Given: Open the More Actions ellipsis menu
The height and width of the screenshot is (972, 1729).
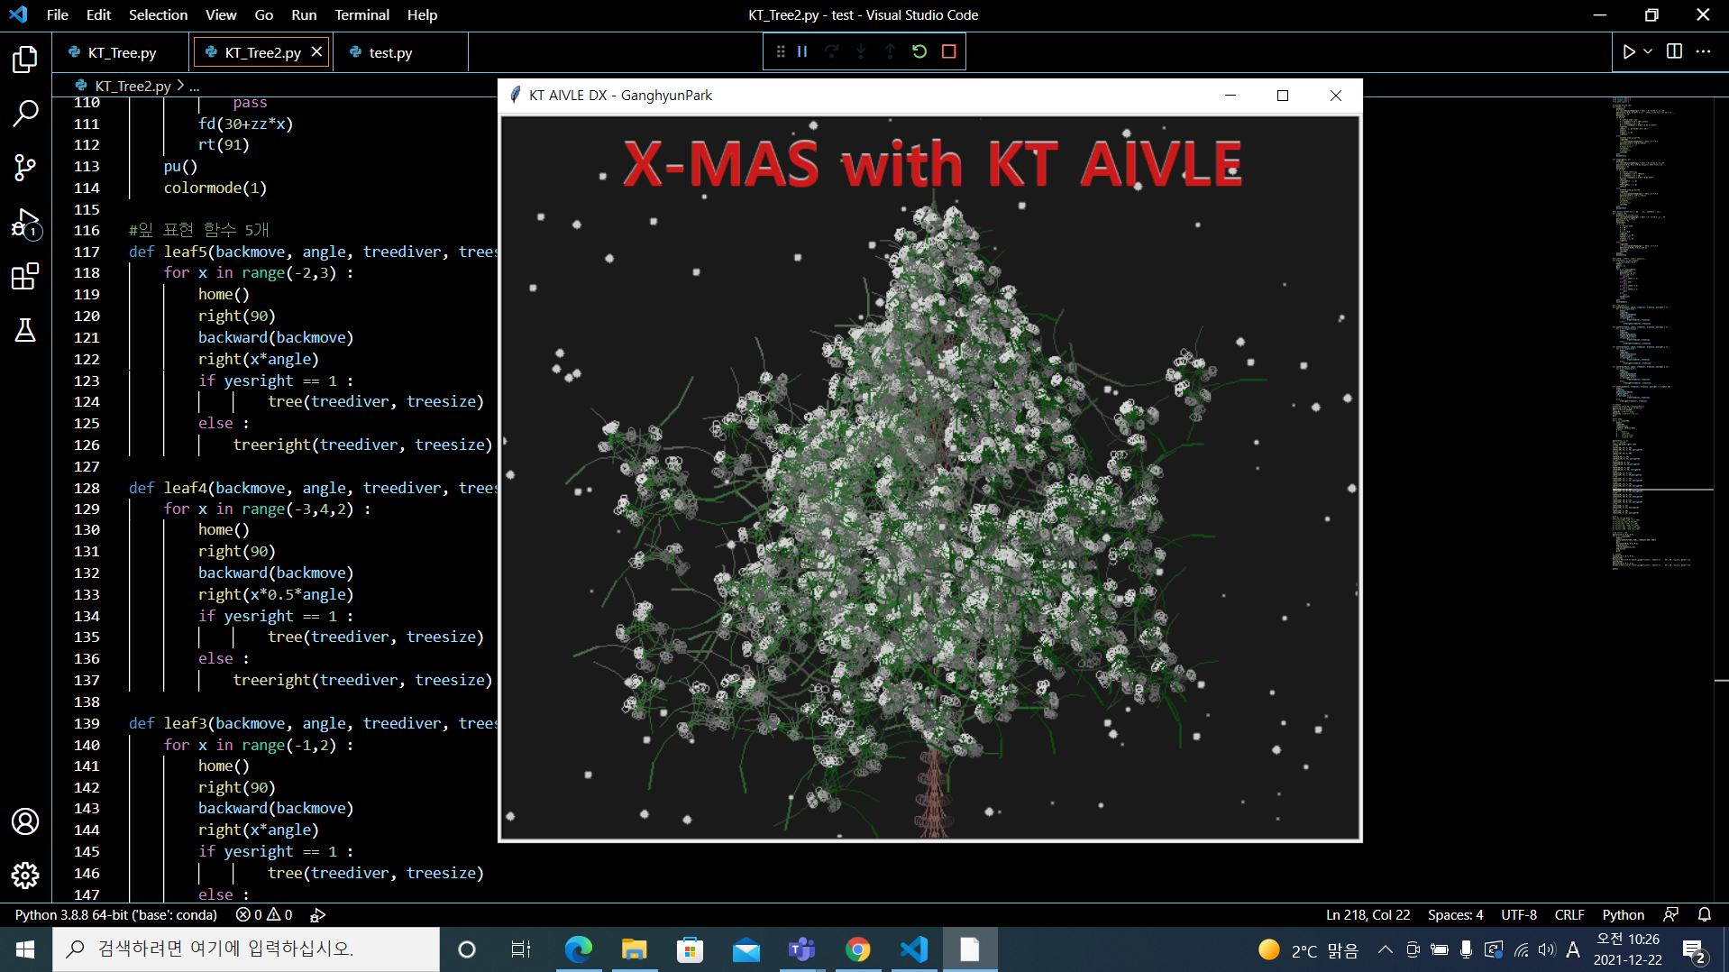Looking at the screenshot, I should pos(1704,51).
